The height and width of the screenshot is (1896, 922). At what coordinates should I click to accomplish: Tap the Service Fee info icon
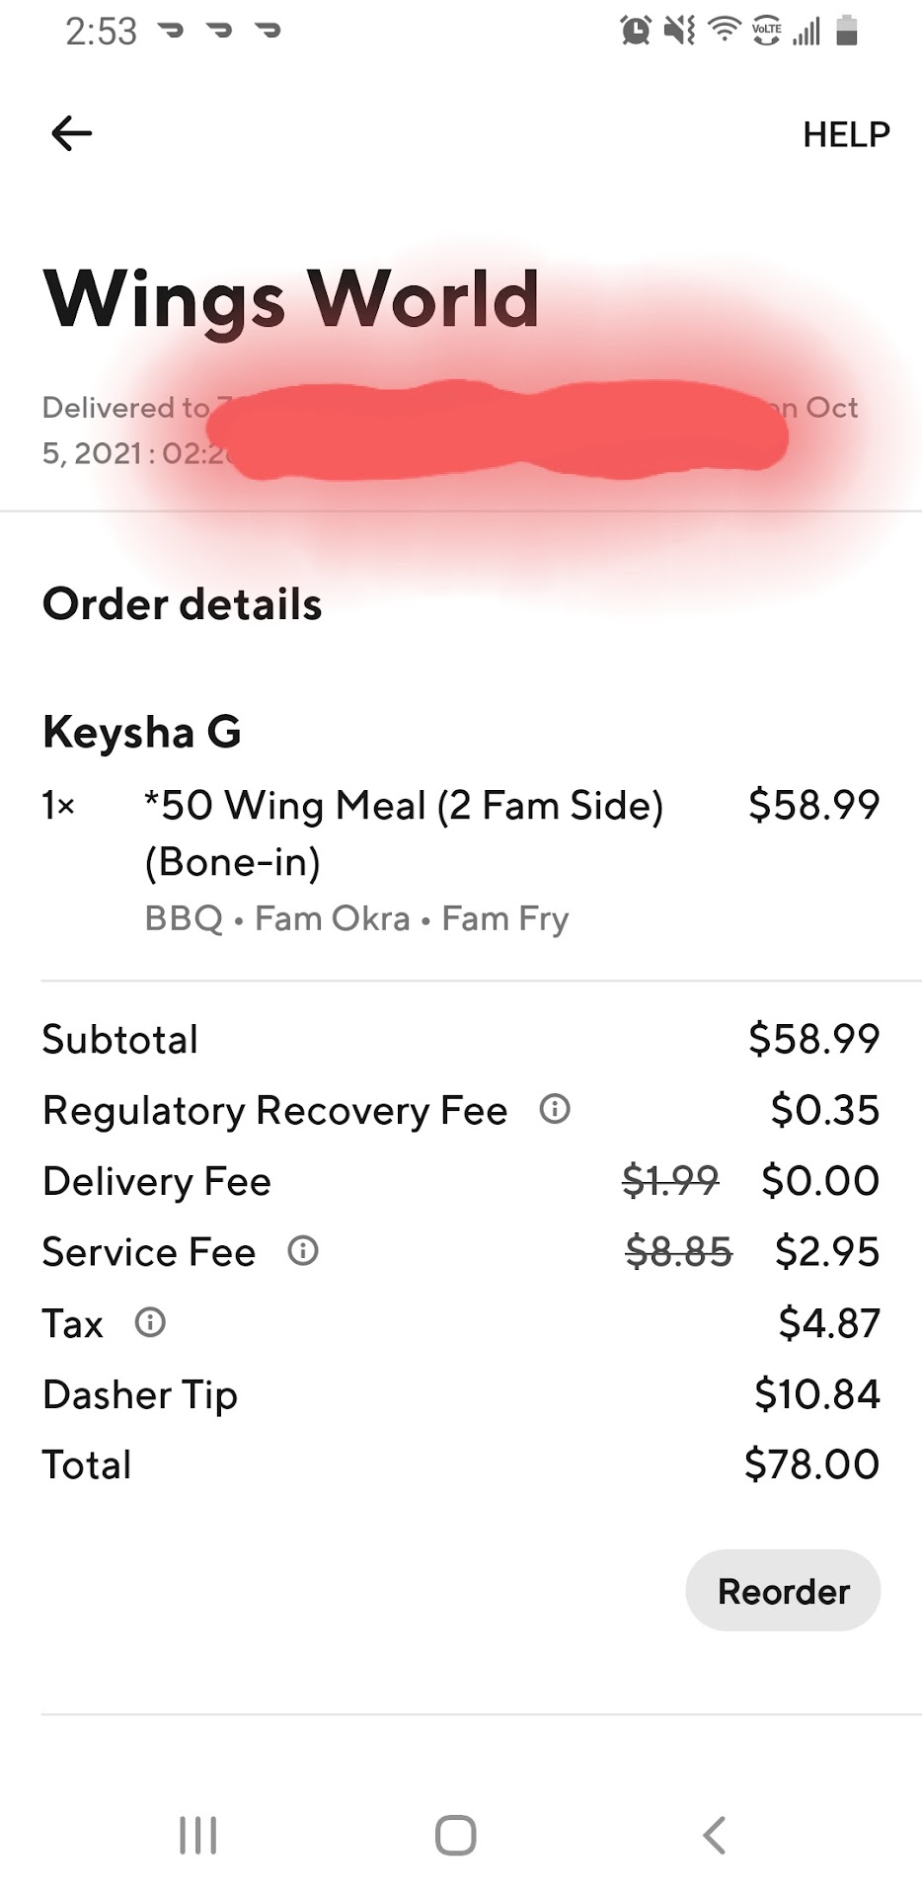coord(303,1251)
